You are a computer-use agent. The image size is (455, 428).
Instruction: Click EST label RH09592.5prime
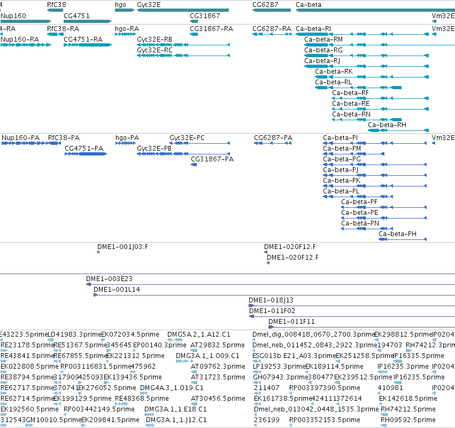tap(408, 420)
